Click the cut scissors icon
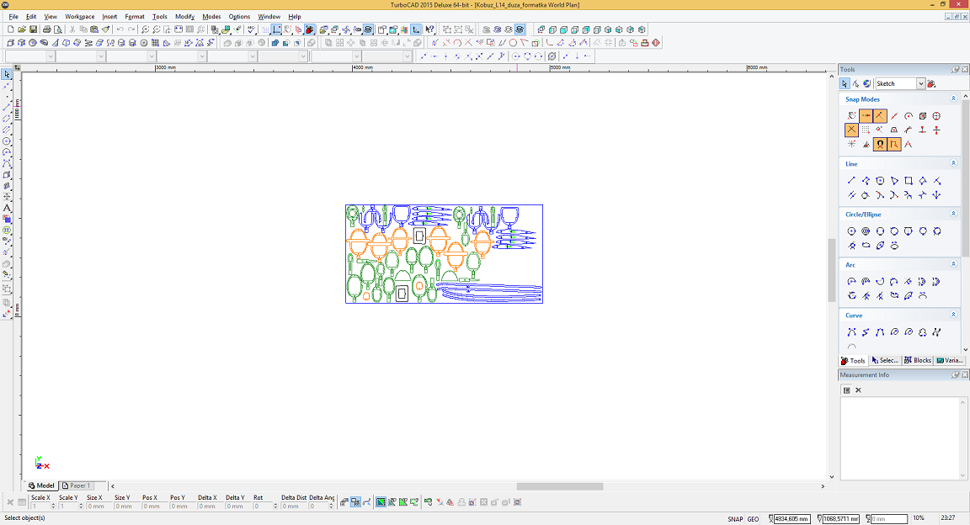The width and height of the screenshot is (970, 525). [x=72, y=29]
